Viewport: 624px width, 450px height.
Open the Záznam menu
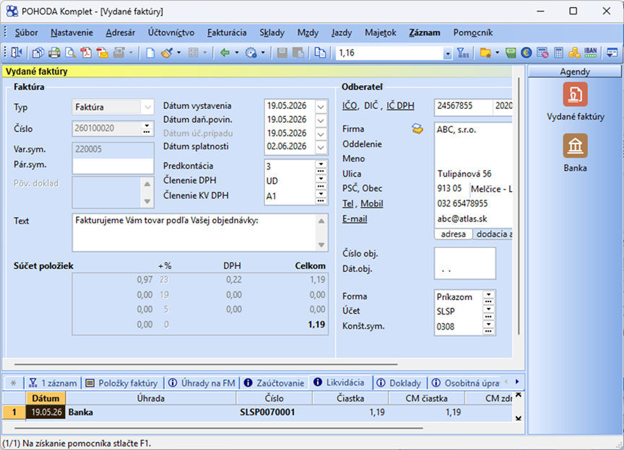425,32
